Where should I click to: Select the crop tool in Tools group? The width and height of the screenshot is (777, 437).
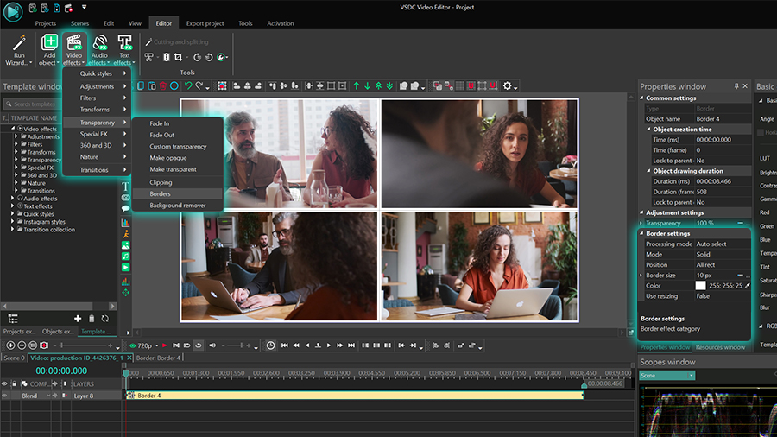pos(178,58)
